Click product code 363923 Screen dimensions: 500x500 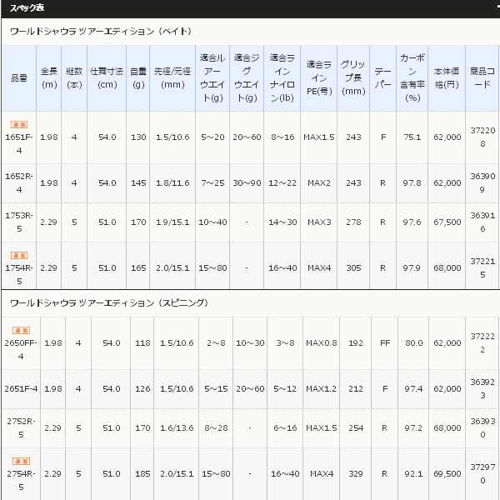pos(482,388)
